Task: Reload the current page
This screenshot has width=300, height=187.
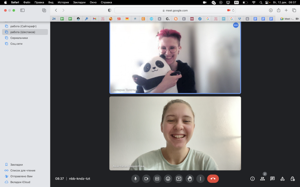Action: click(233, 10)
